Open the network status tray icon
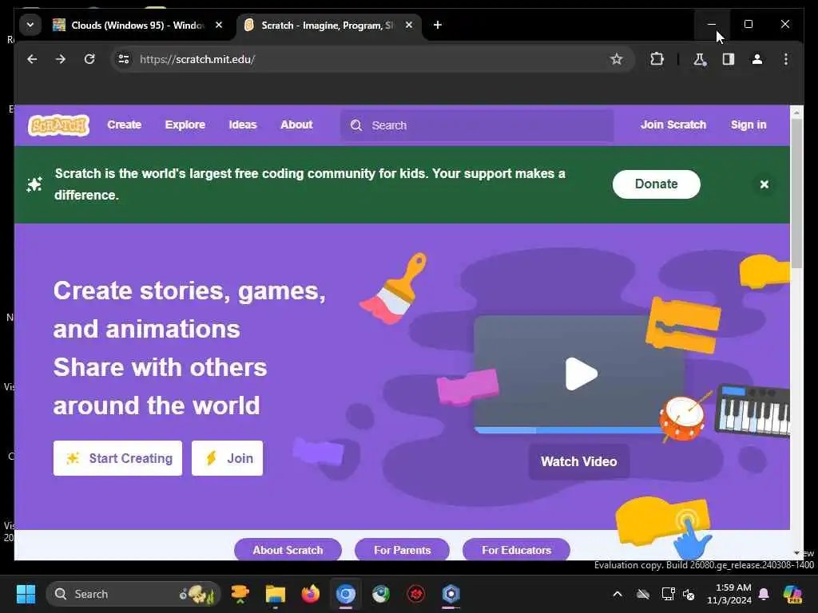The height and width of the screenshot is (613, 818). pyautogui.click(x=668, y=594)
